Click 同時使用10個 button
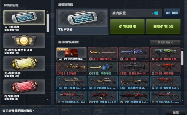The height and width of the screenshot is (115, 187). [163, 27]
